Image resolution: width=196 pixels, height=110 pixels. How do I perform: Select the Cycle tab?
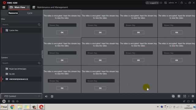(x=30, y=13)
